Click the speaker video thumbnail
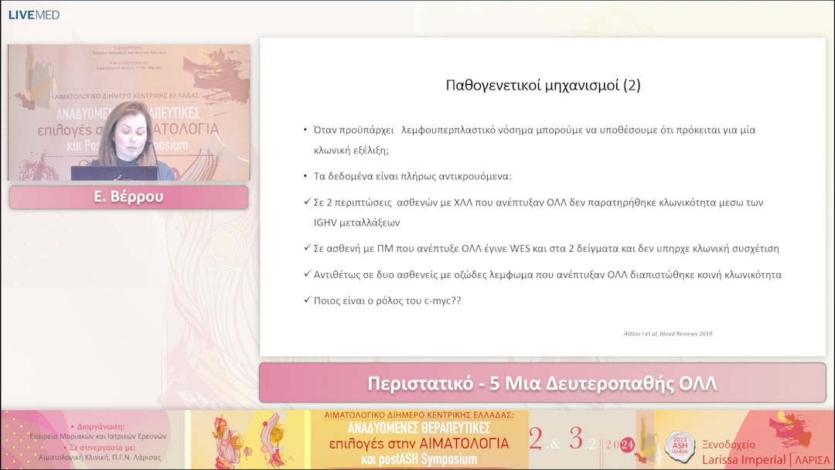 pyautogui.click(x=129, y=113)
